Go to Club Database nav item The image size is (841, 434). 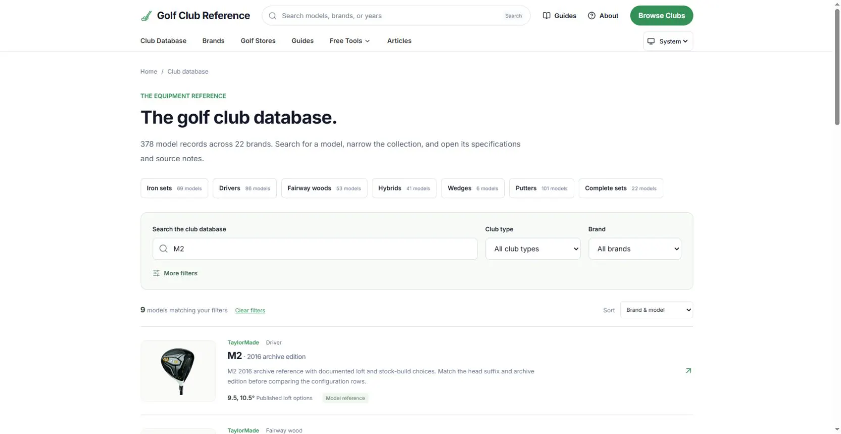[x=163, y=41]
